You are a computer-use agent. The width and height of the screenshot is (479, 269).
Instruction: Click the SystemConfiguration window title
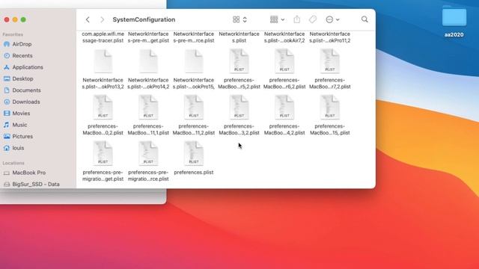[x=144, y=19]
